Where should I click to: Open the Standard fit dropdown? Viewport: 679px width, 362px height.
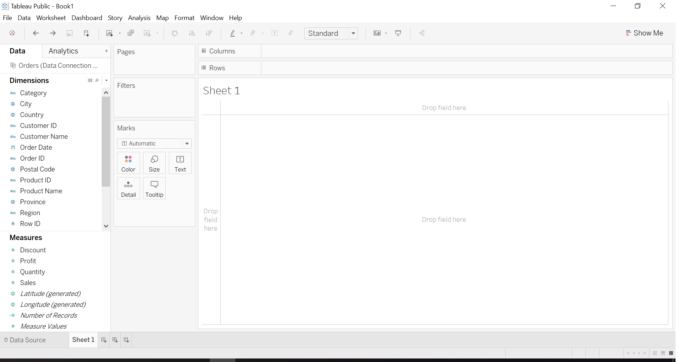pos(354,33)
